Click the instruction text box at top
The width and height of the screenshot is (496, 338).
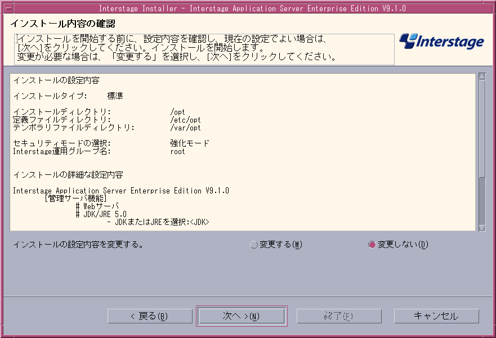204,49
